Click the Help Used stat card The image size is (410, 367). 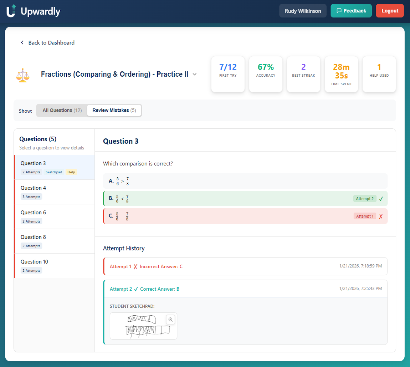point(379,74)
